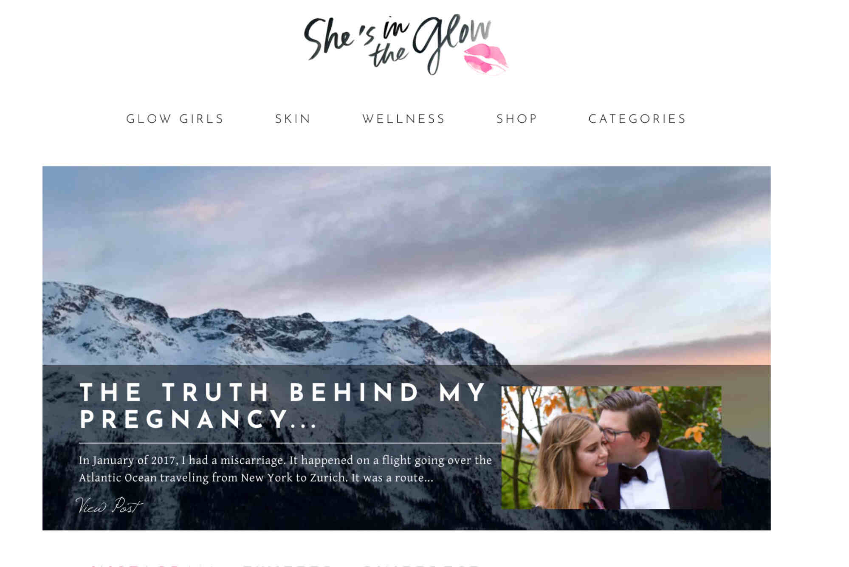Click the white divider line under post title
This screenshot has width=849, height=567.
(290, 443)
